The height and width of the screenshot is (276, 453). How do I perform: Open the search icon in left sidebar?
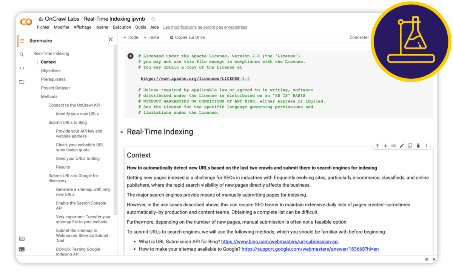pyautogui.click(x=22, y=55)
